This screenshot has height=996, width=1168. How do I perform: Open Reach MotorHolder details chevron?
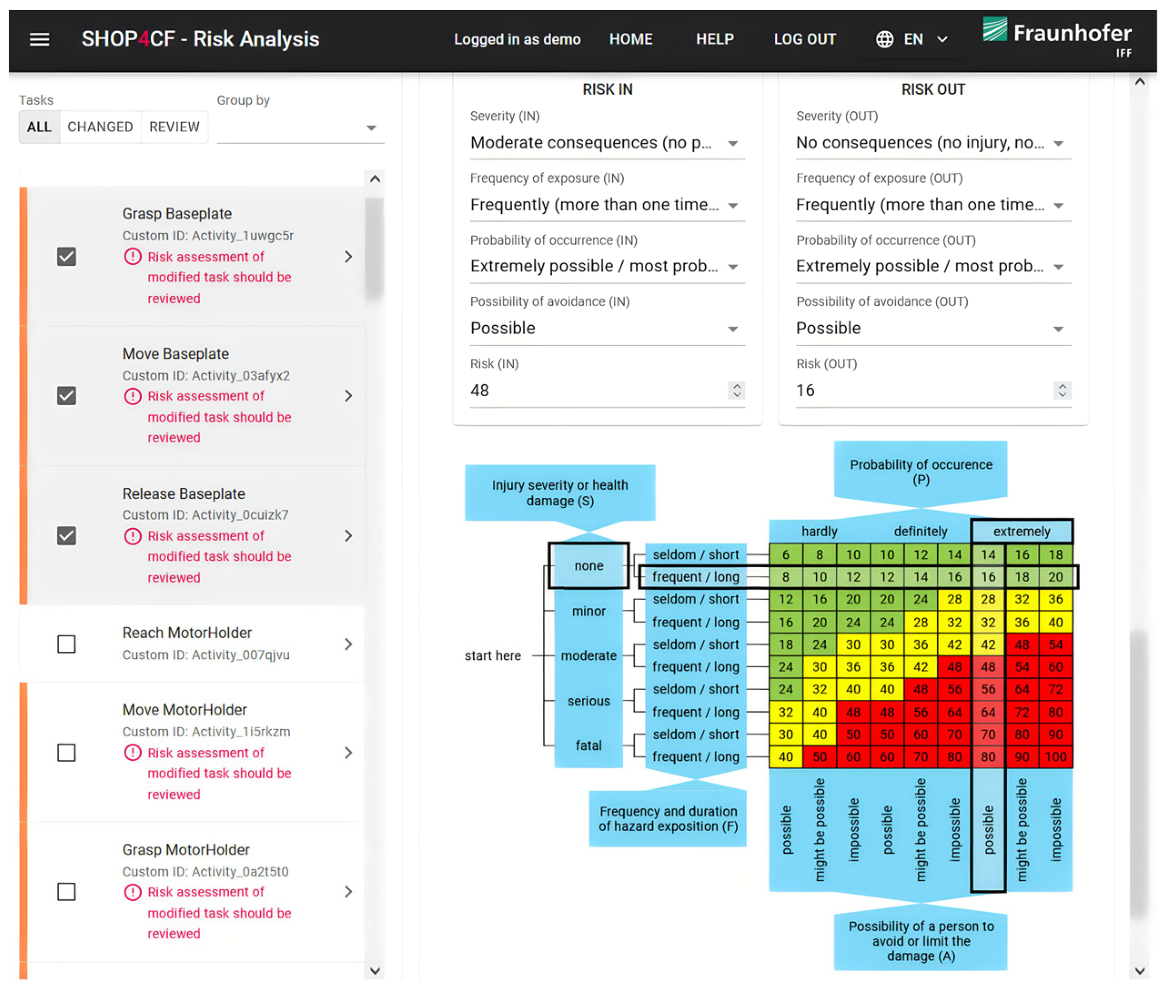point(349,644)
